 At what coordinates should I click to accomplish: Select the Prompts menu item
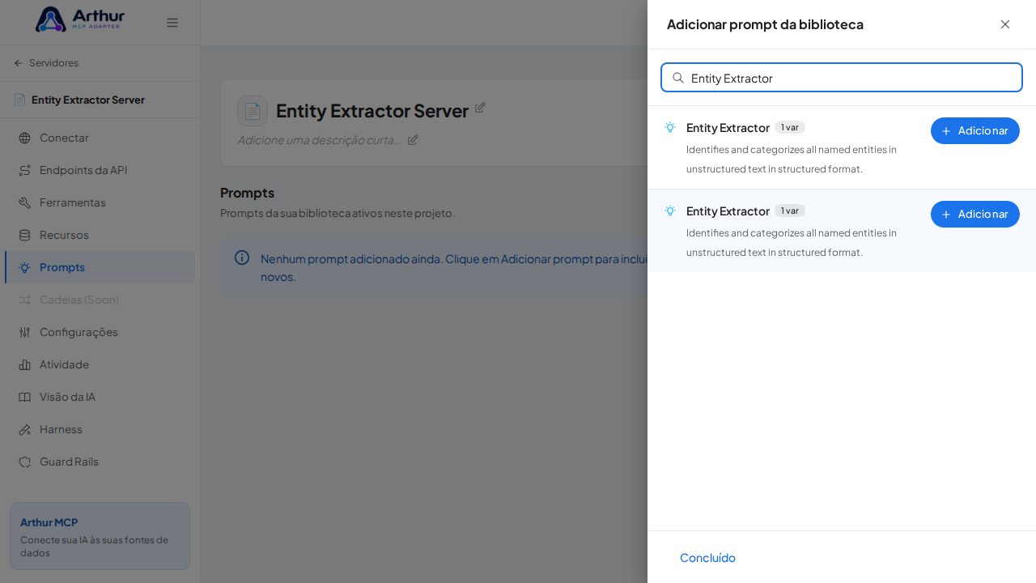100,267
